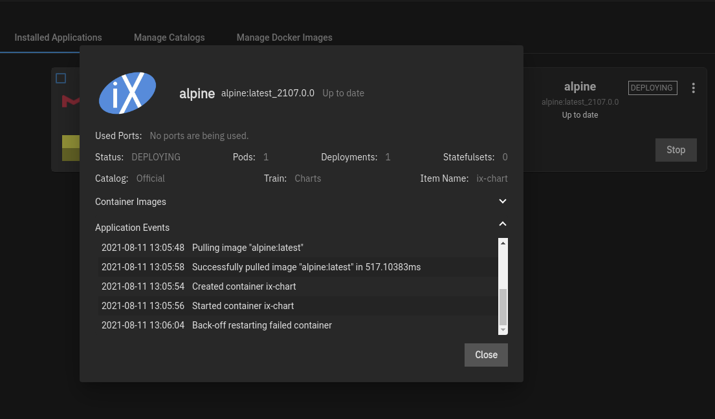Viewport: 715px width, 419px height.
Task: Tick the checkbox on the left app card
Action: (61, 78)
